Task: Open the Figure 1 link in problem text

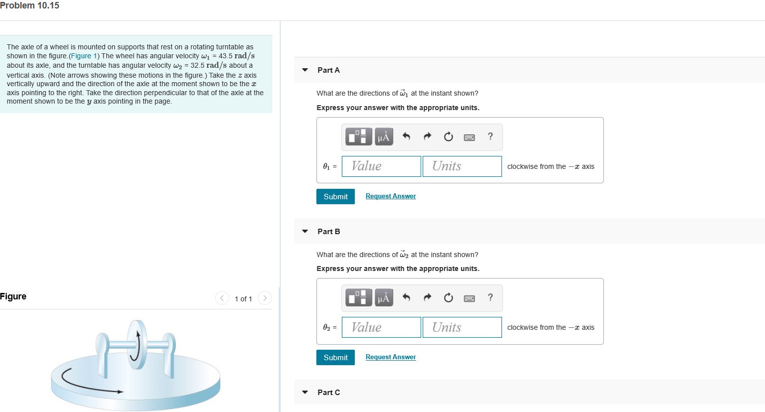Action: tap(84, 56)
